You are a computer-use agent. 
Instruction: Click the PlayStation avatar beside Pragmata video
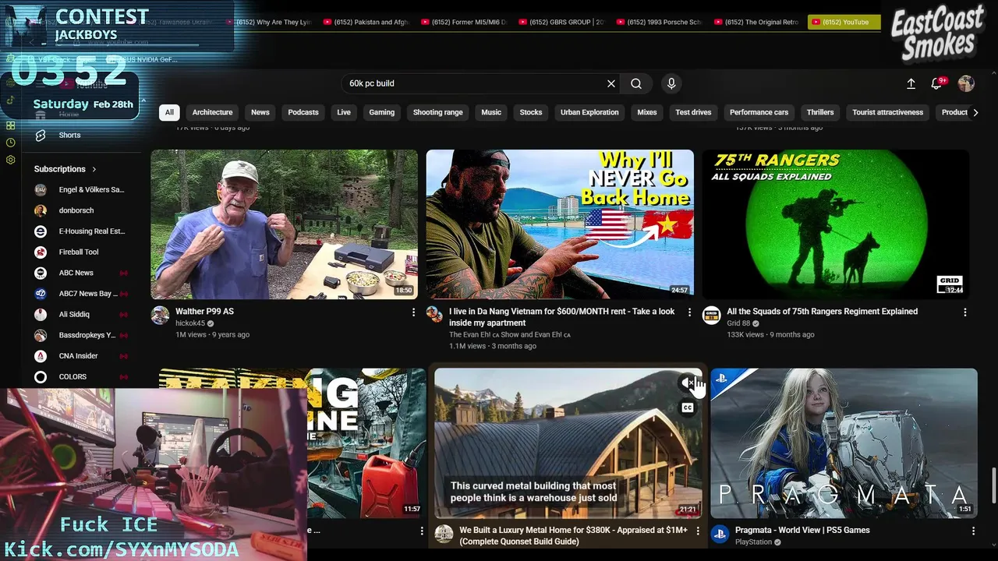click(720, 534)
